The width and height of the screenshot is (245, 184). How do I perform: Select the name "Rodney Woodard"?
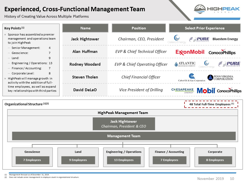click(x=85, y=64)
